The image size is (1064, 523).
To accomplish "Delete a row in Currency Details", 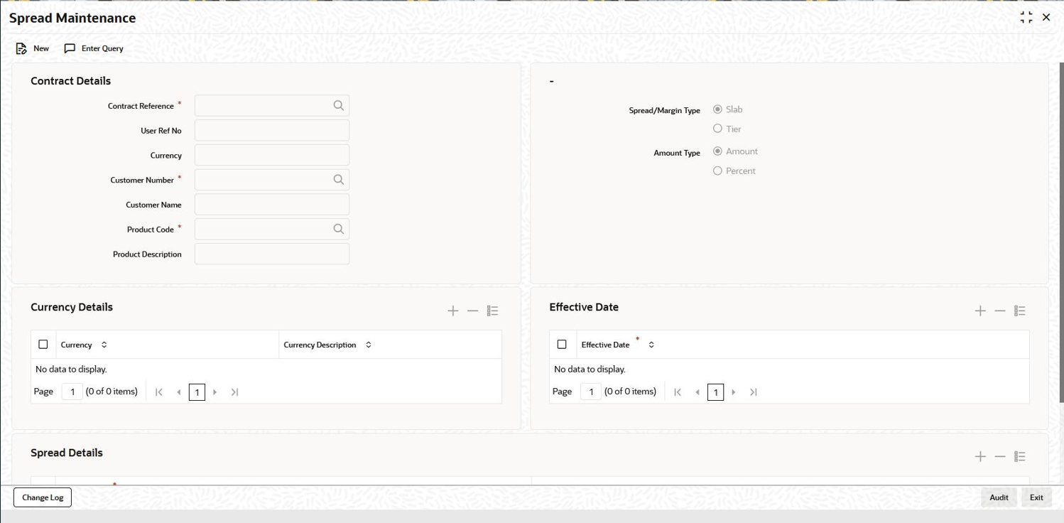I will (472, 311).
